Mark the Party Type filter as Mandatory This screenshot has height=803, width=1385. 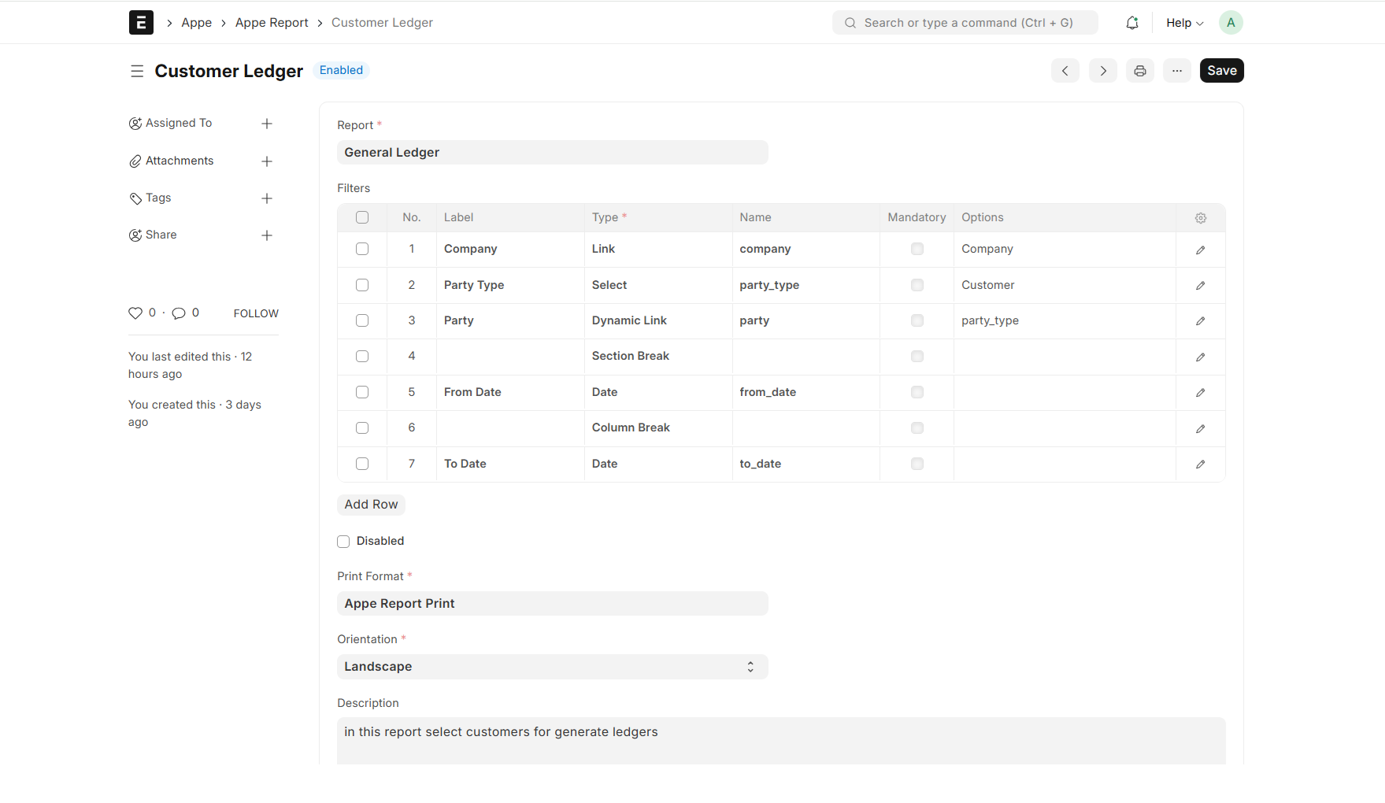(917, 285)
